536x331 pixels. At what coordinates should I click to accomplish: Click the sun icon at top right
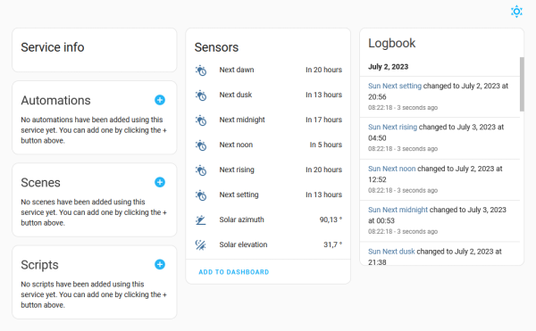pyautogui.click(x=516, y=12)
